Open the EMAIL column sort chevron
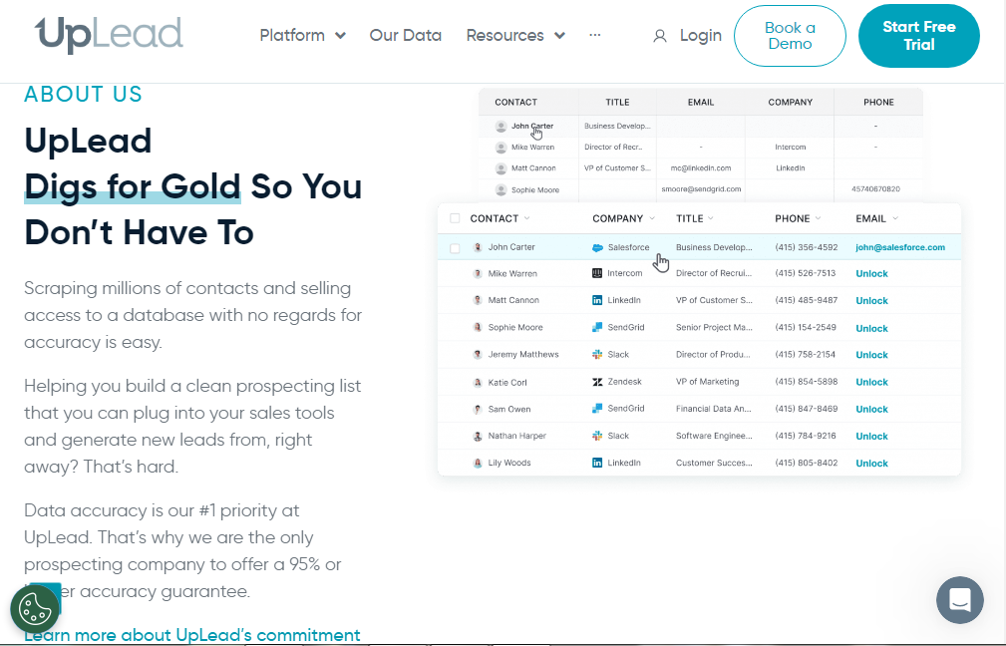 pyautogui.click(x=895, y=218)
